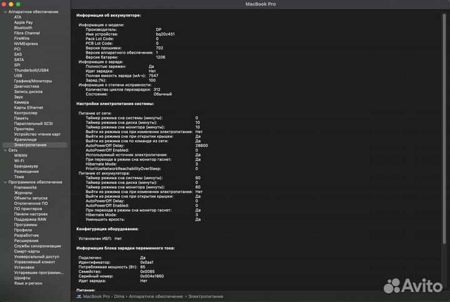Screen dimensions: 450x302
Task: Click MacBook Pro - Dima in path bar
Action: tap(104, 296)
